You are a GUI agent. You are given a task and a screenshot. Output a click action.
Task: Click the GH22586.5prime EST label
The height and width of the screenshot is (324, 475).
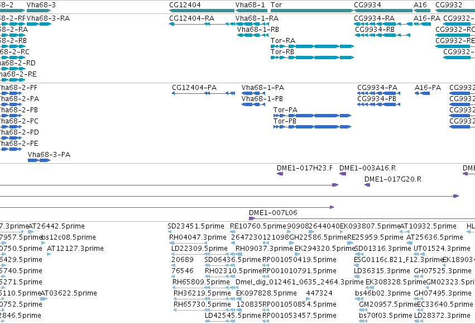318,237
